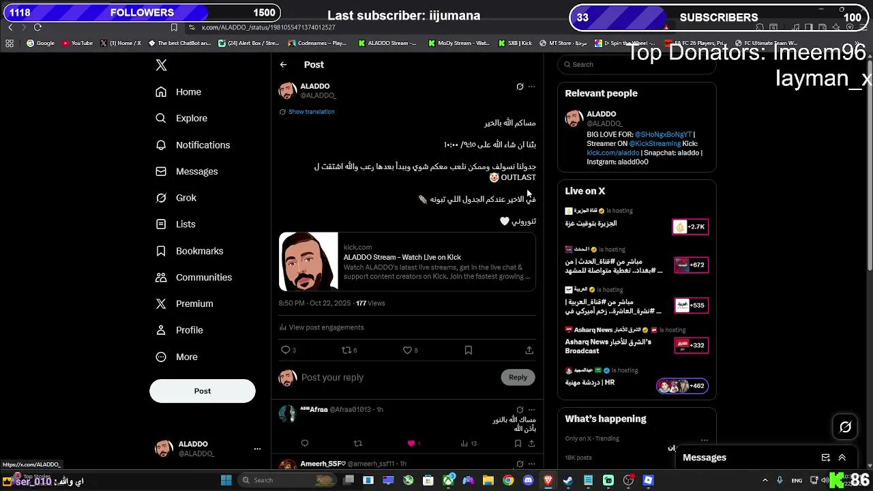
Task: Click View post engagements
Action: pyautogui.click(x=321, y=327)
